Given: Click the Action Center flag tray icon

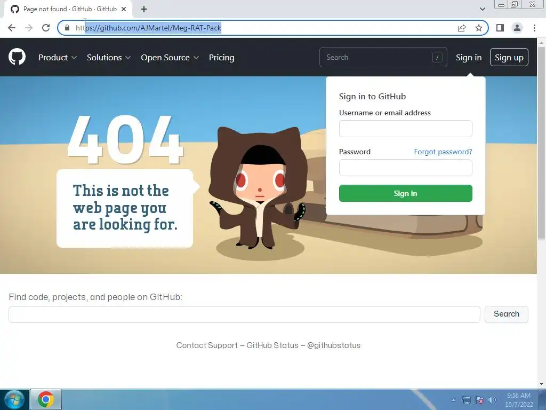Looking at the screenshot, I should coord(479,400).
